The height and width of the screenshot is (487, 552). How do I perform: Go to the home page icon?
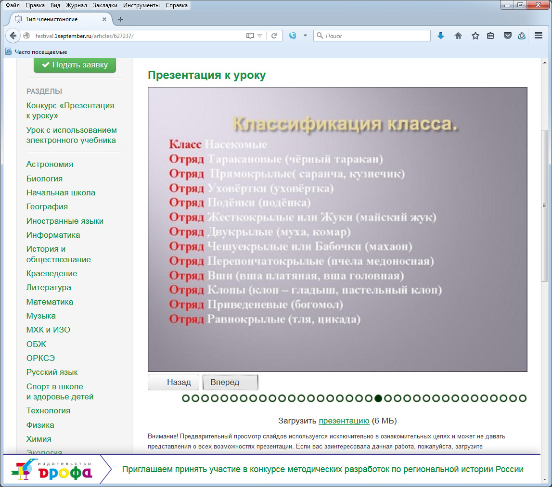pos(458,36)
